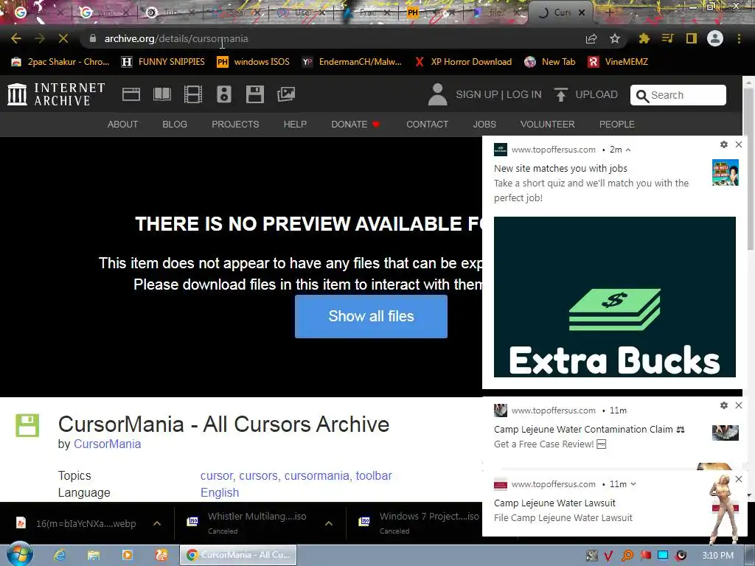Close the jobs match notification
Image resolution: width=755 pixels, height=566 pixels.
pos(739,144)
